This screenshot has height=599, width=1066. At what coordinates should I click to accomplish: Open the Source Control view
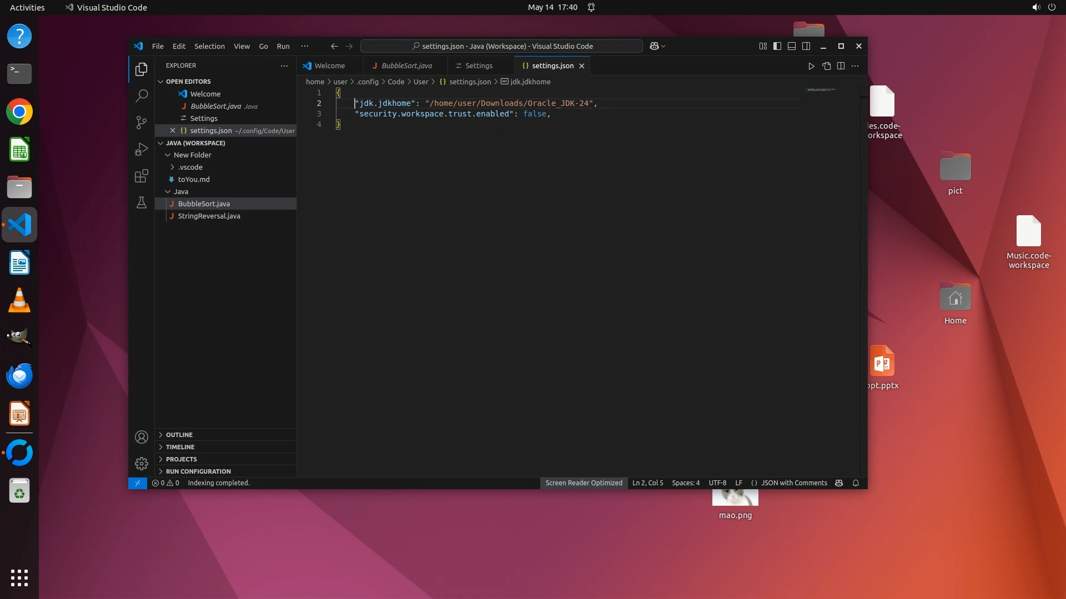coord(142,122)
